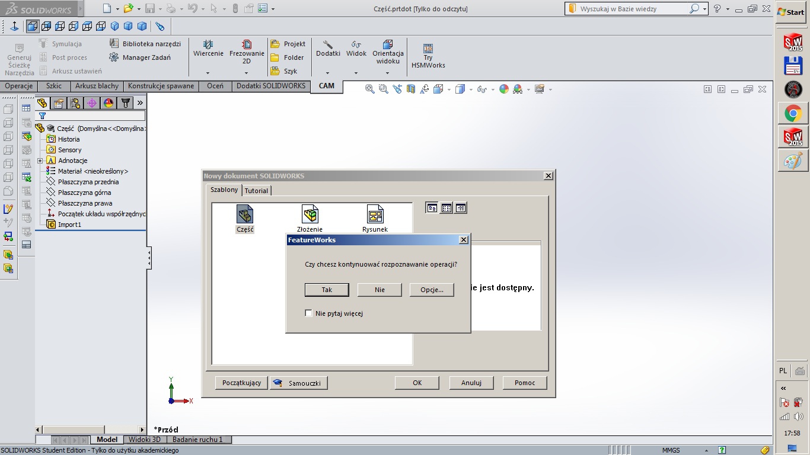Click Anuluj in the new document dialog
This screenshot has height=455, width=810.
pyautogui.click(x=471, y=383)
